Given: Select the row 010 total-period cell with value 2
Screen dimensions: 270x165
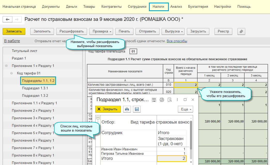Looking at the screenshot, I should click(185, 85).
